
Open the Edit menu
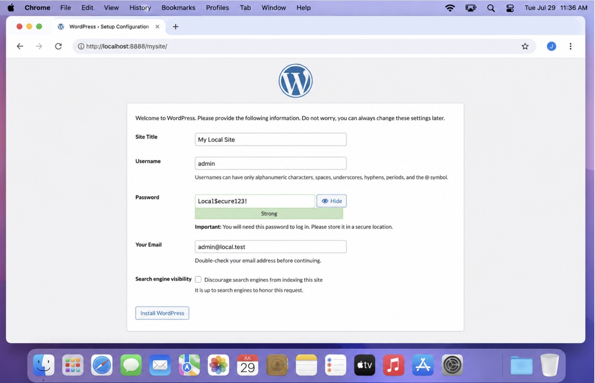point(87,8)
